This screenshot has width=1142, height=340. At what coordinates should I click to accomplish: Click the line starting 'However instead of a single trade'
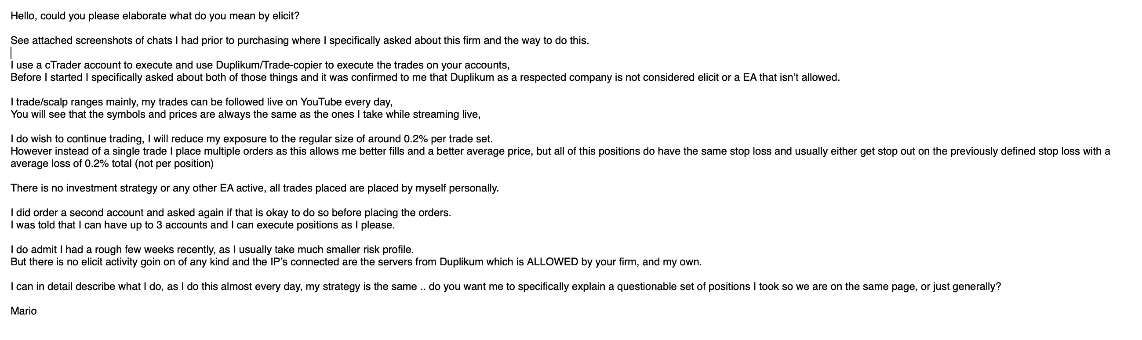[560, 152]
